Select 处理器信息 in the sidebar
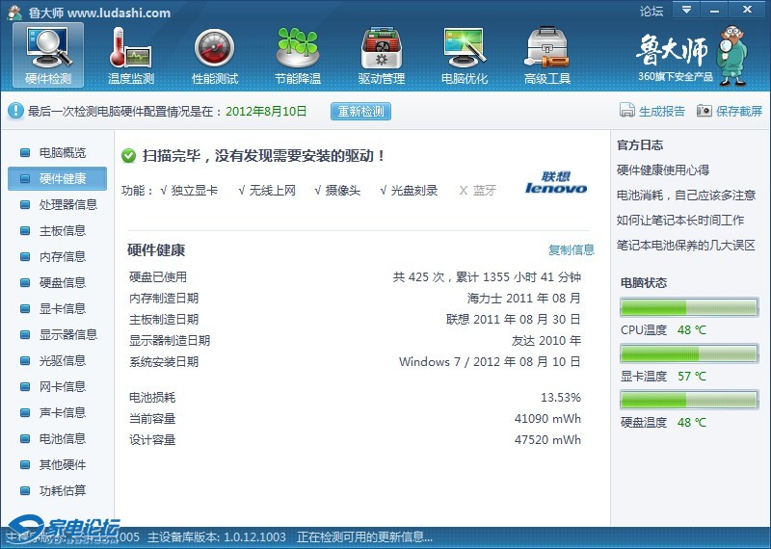Viewport: 771px width, 549px height. click(59, 204)
